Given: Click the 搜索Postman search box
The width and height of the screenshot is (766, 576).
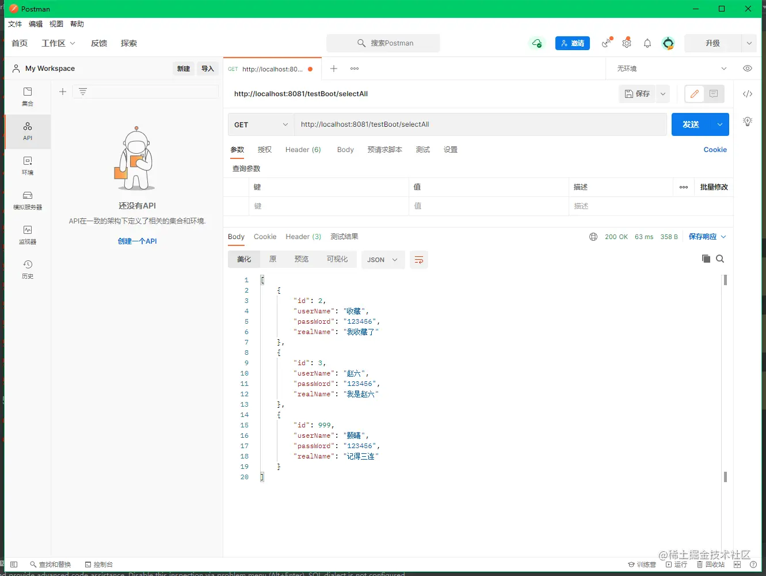Looking at the screenshot, I should [x=383, y=43].
